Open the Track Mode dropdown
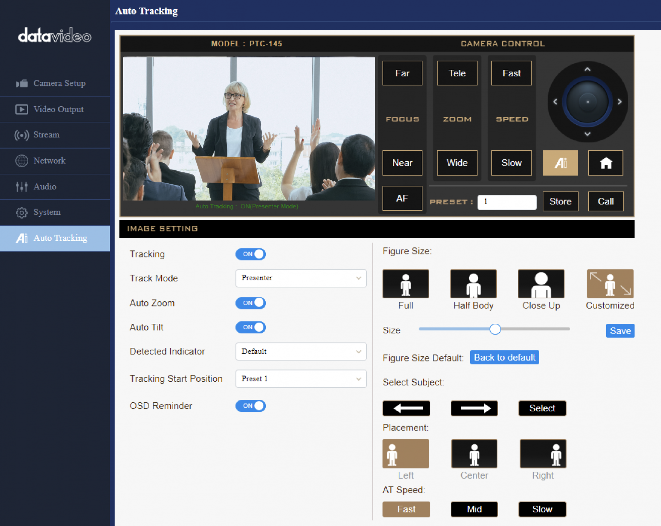Viewport: 661px width, 526px height. [301, 278]
